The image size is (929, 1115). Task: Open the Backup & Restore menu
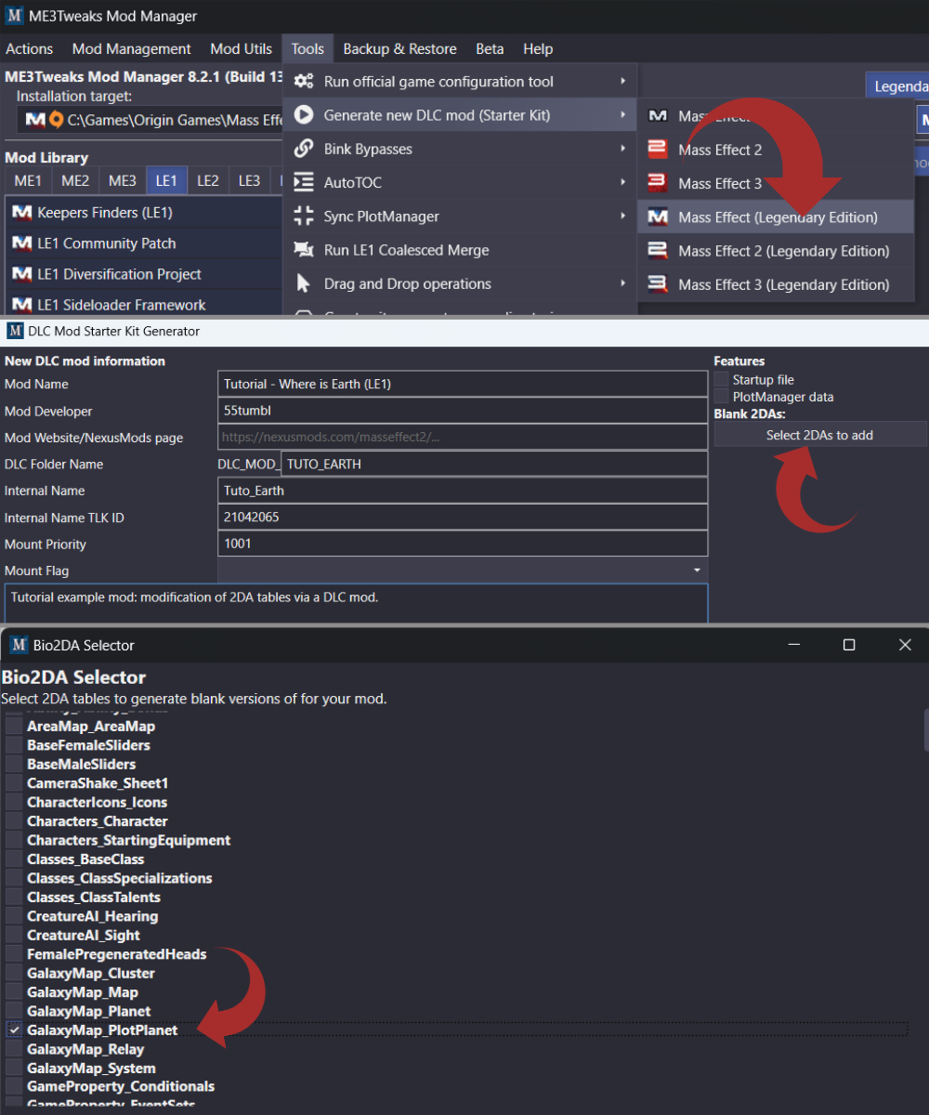399,49
